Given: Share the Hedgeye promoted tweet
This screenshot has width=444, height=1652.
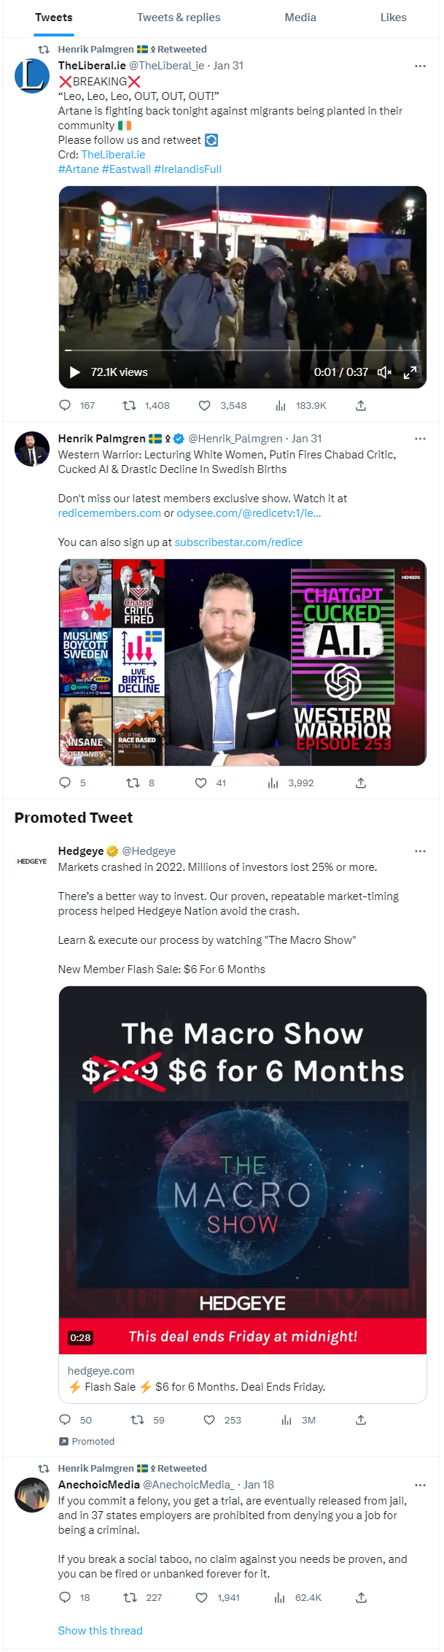Looking at the screenshot, I should pos(361,1420).
